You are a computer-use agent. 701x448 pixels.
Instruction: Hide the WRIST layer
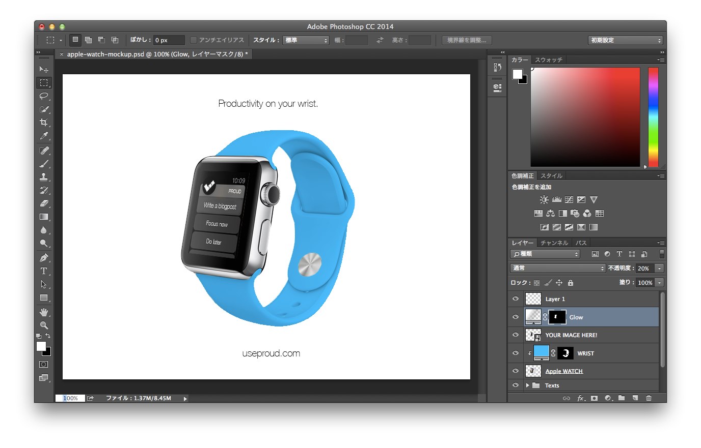click(516, 353)
